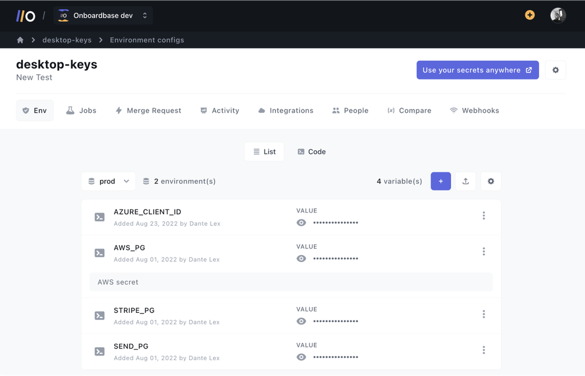Viewport: 585px width, 376px height.
Task: Click the terminal icon beside AWS_PG
Action: click(99, 253)
